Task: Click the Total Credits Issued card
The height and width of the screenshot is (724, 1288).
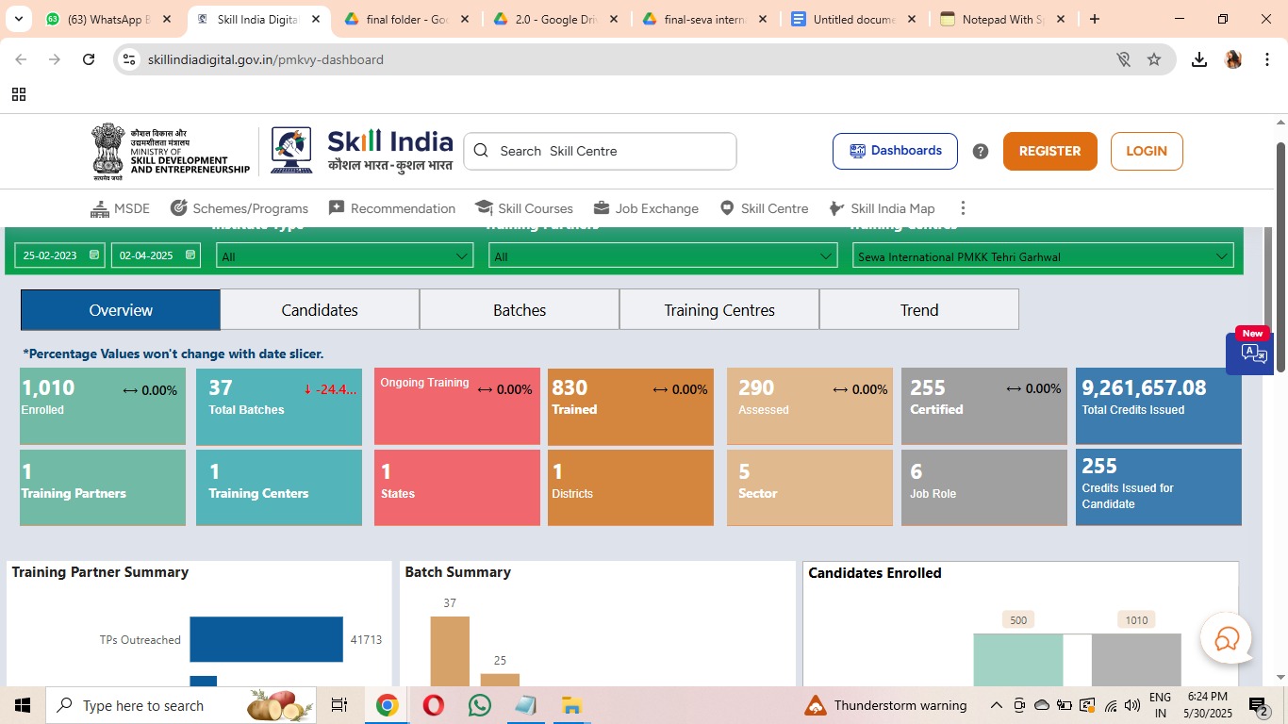Action: point(1159,406)
